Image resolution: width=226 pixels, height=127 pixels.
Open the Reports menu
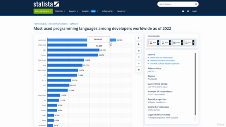coord(73,11)
